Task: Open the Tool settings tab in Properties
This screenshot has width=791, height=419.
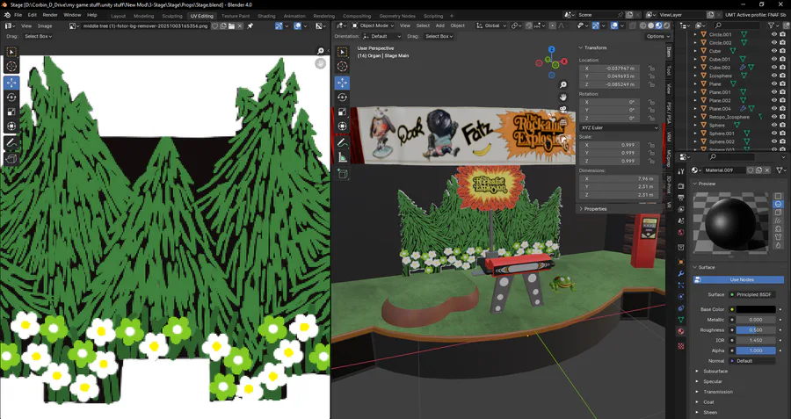Action: [681, 171]
